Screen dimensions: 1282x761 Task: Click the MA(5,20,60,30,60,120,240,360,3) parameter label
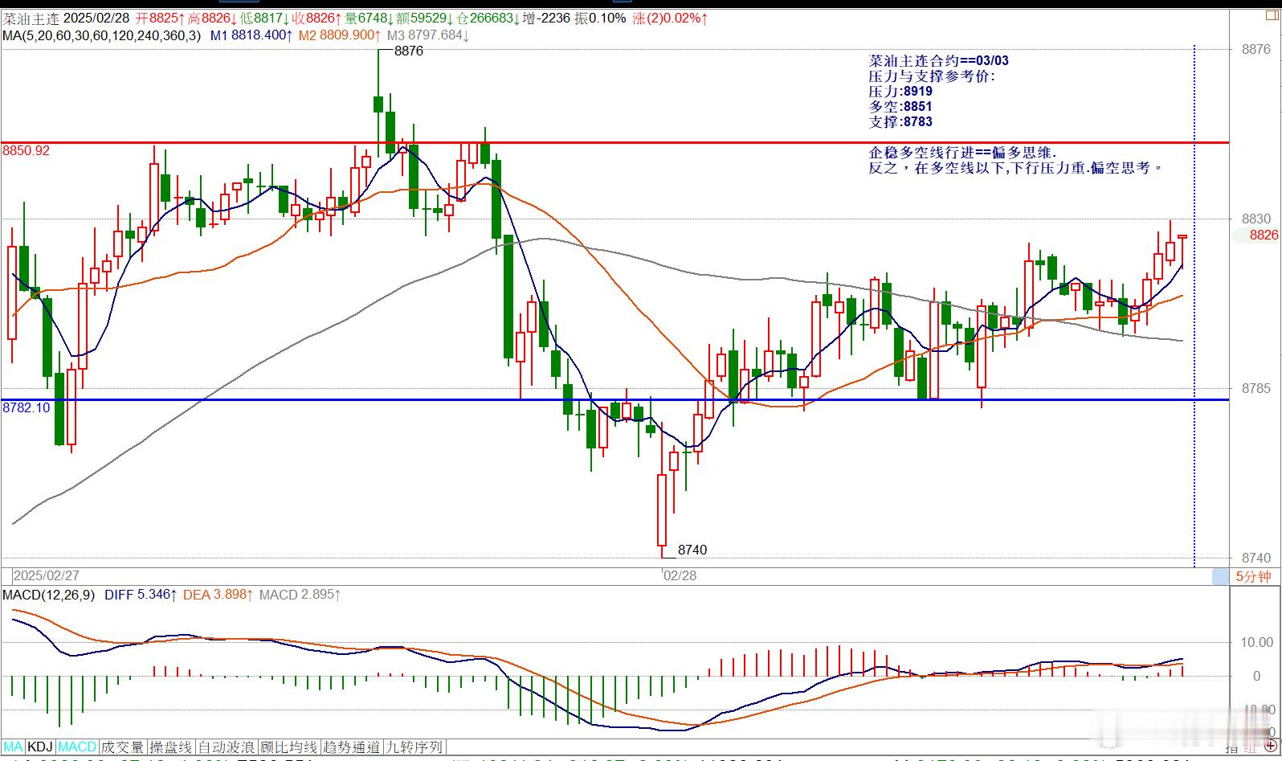(x=103, y=35)
